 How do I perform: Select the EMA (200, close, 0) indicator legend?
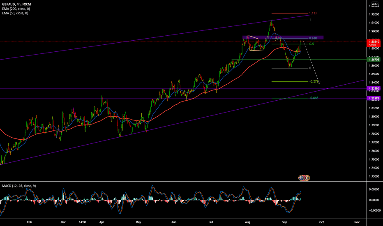[16, 9]
